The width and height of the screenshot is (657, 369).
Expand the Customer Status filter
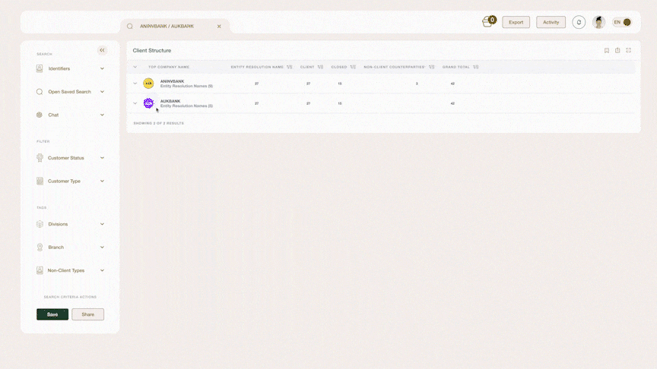102,158
